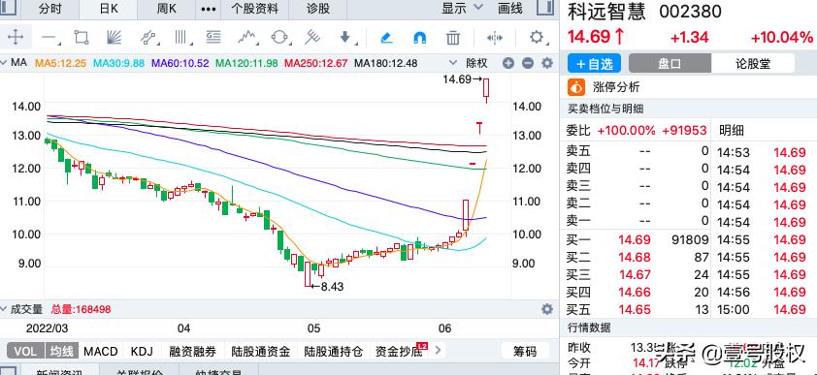This screenshot has height=375, width=817.
Task: Select the 盘口 tab
Action: [x=669, y=64]
